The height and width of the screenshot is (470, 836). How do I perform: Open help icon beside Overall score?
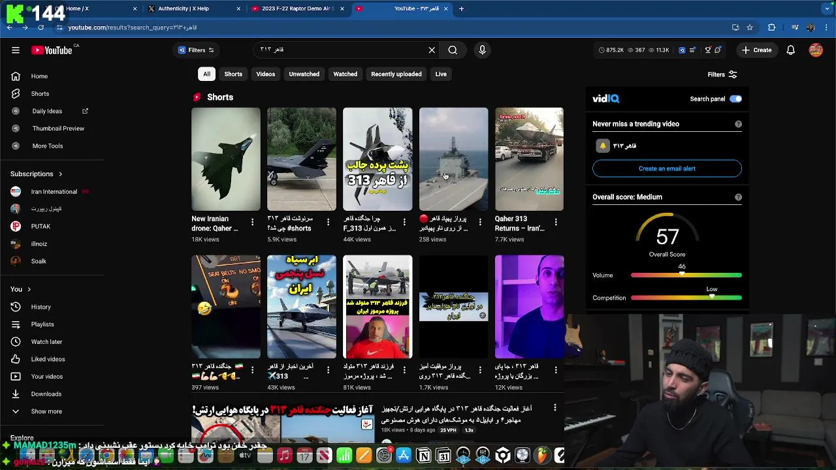click(x=738, y=197)
